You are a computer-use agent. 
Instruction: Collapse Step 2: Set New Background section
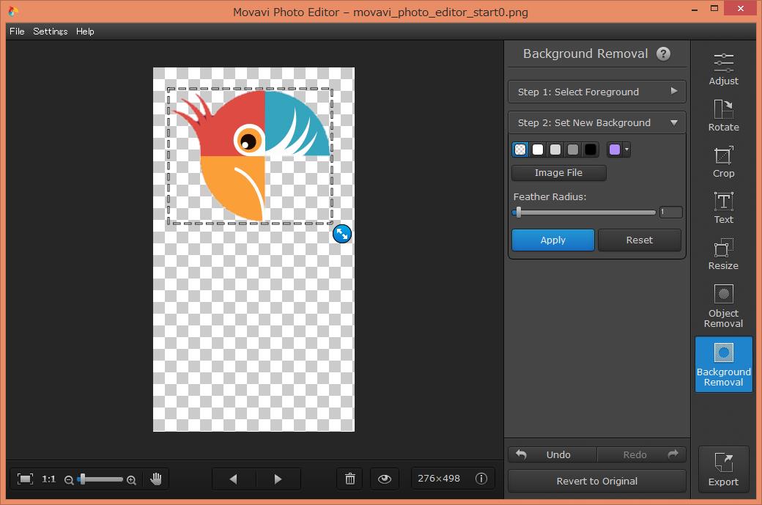[x=596, y=122]
